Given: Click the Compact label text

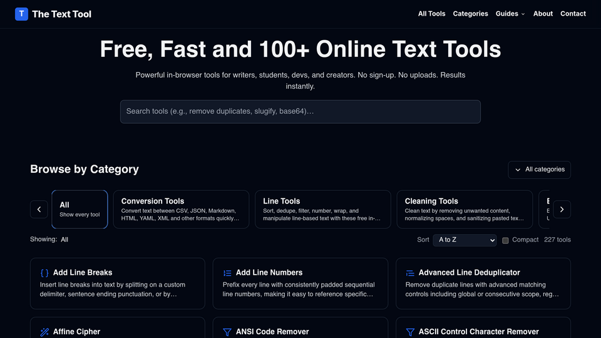Looking at the screenshot, I should [x=525, y=240].
